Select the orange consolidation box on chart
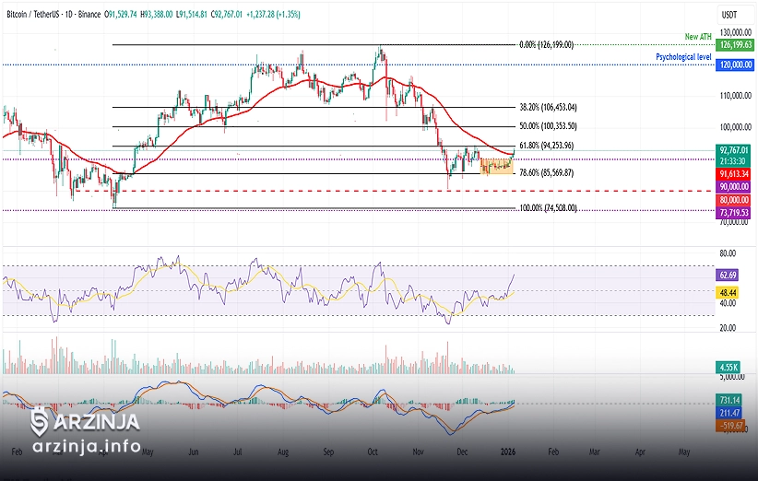The height and width of the screenshot is (481, 758). point(497,166)
